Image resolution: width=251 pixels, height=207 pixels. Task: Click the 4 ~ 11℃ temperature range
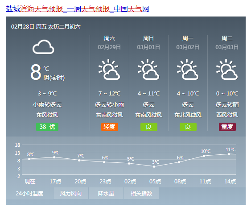click(x=148, y=93)
